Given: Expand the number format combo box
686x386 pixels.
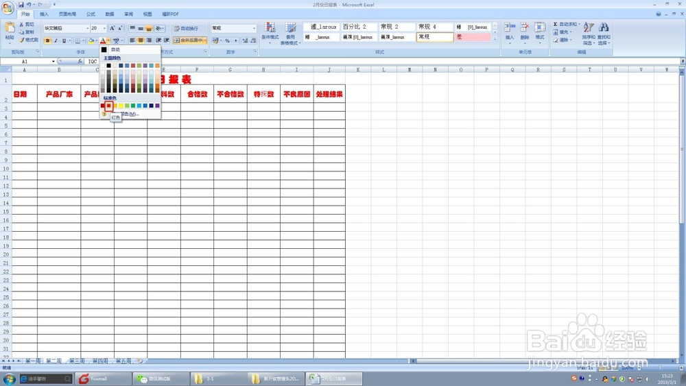Looking at the screenshot, I should (x=254, y=28).
